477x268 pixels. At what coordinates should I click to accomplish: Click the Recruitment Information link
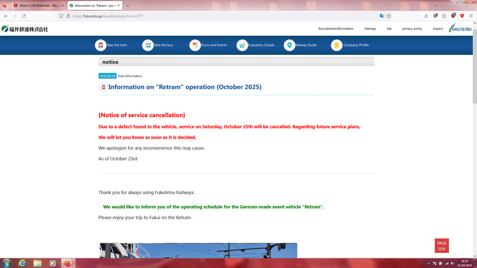[336, 29]
